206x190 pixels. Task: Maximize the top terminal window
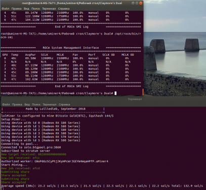(x=137, y=3)
